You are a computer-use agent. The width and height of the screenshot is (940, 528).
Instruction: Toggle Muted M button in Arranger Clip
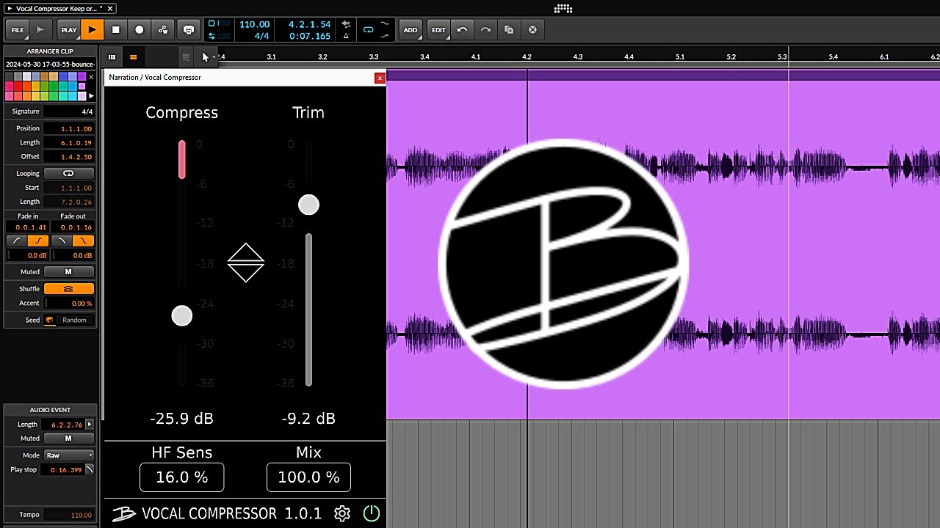[x=69, y=272]
